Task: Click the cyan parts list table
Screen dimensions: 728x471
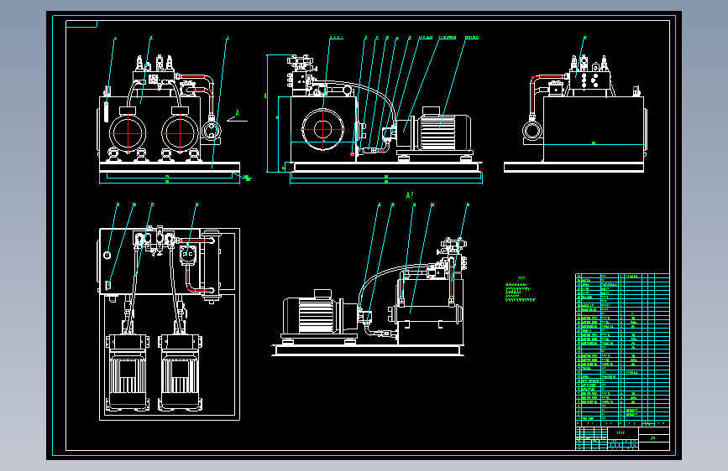Action: pos(622,350)
